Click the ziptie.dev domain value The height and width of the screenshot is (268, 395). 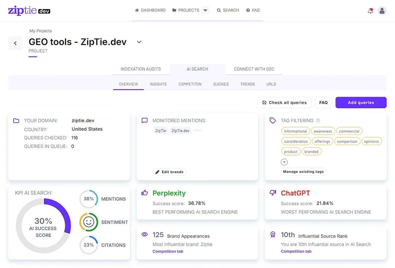point(83,121)
